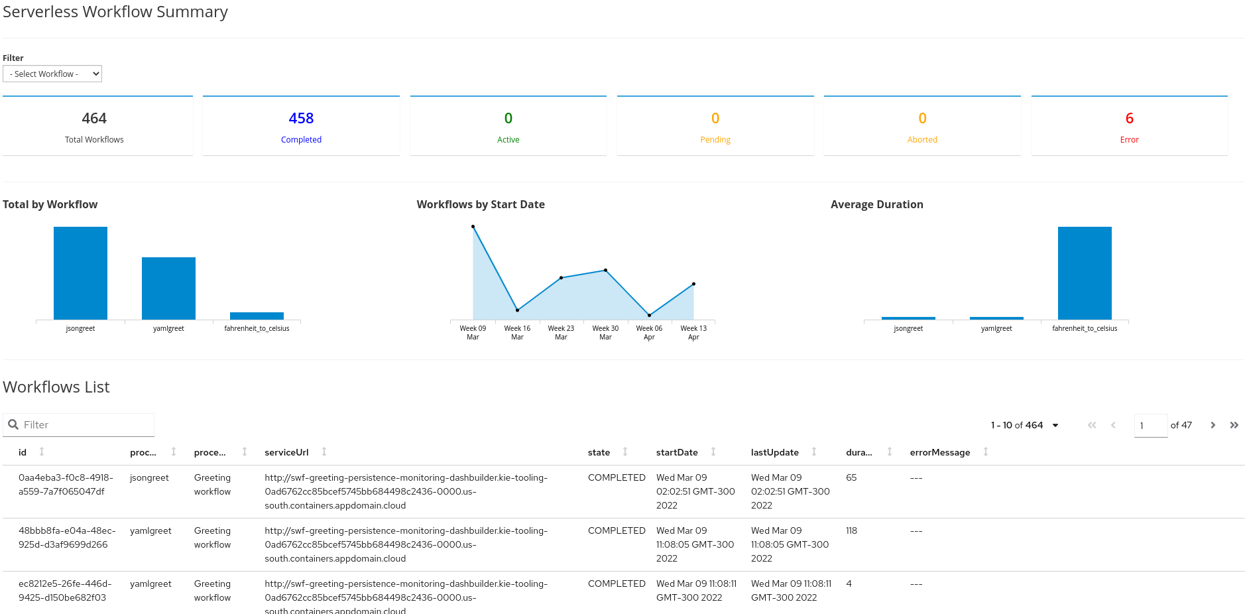Click the Serverless Workflow Summary title
The image size is (1245, 614).
[x=115, y=12]
